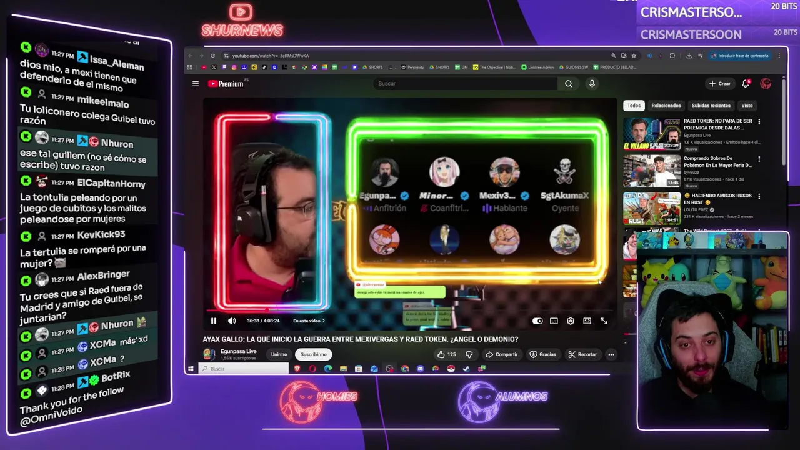
Task: Toggle the autoplay switch in the player
Action: tap(537, 321)
